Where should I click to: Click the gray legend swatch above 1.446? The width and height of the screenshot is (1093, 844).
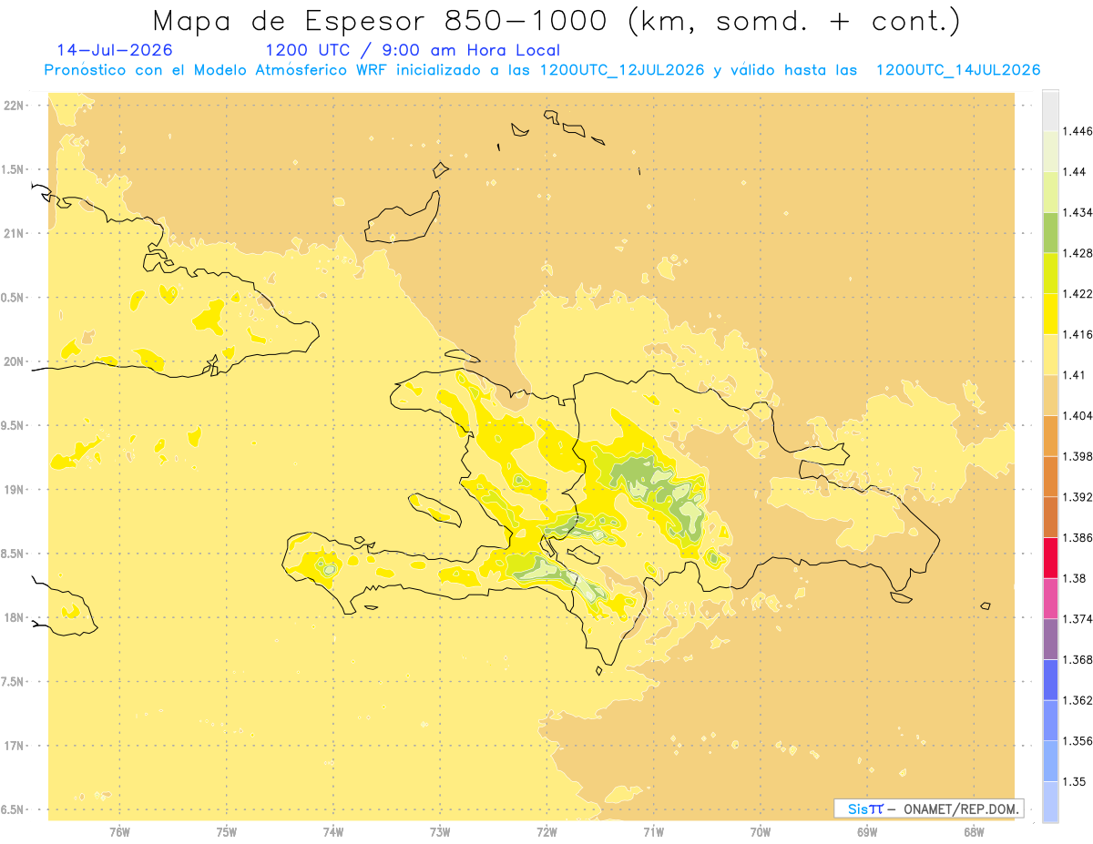click(x=1050, y=110)
